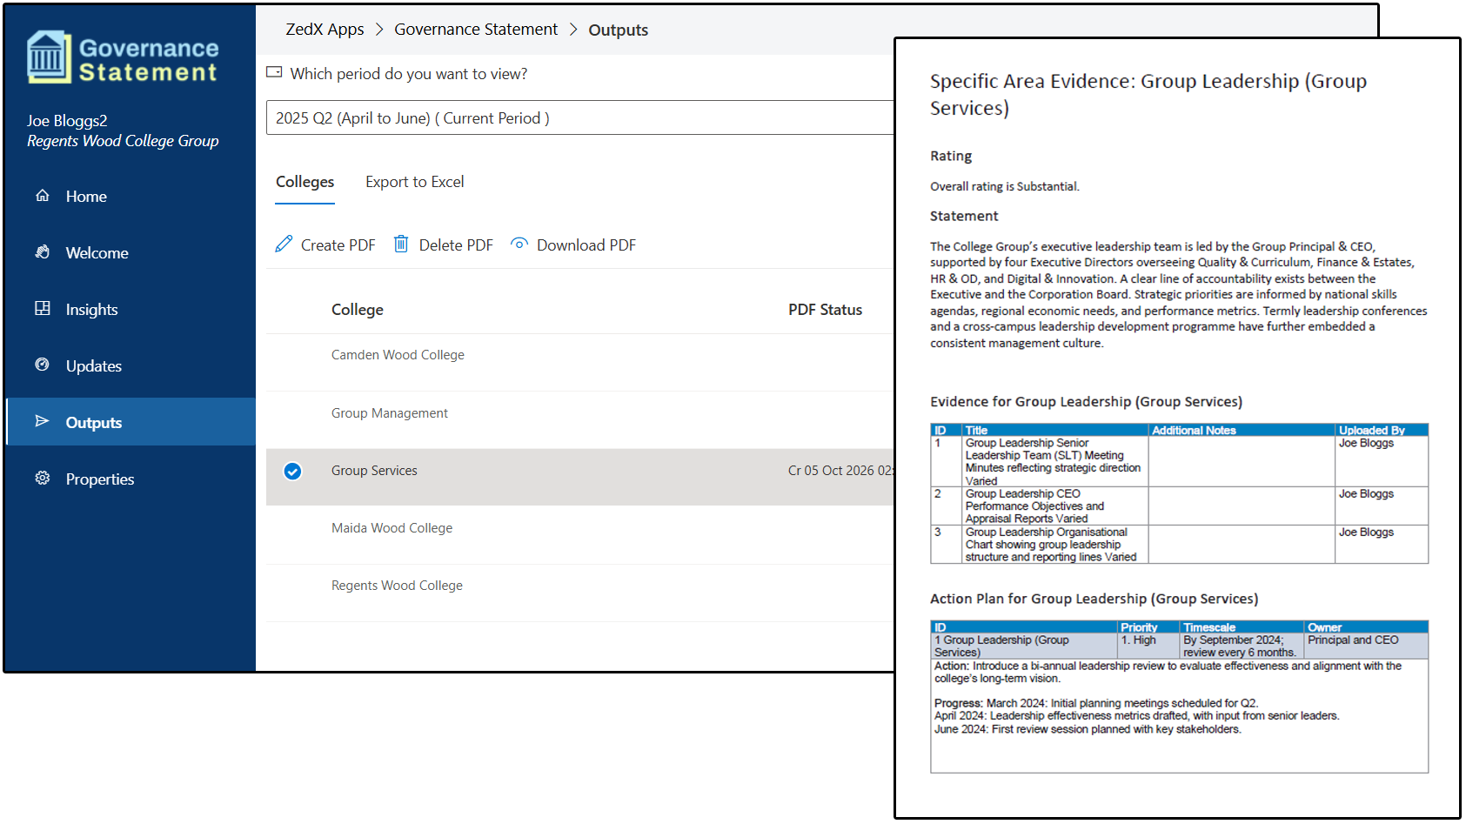Screen dimensions: 1466x824
Task: Click the Home house icon in sidebar
Action: [42, 196]
